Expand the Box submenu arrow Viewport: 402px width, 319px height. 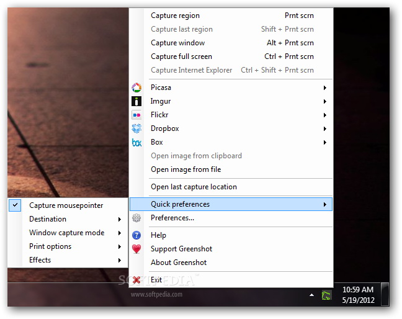[x=325, y=142]
